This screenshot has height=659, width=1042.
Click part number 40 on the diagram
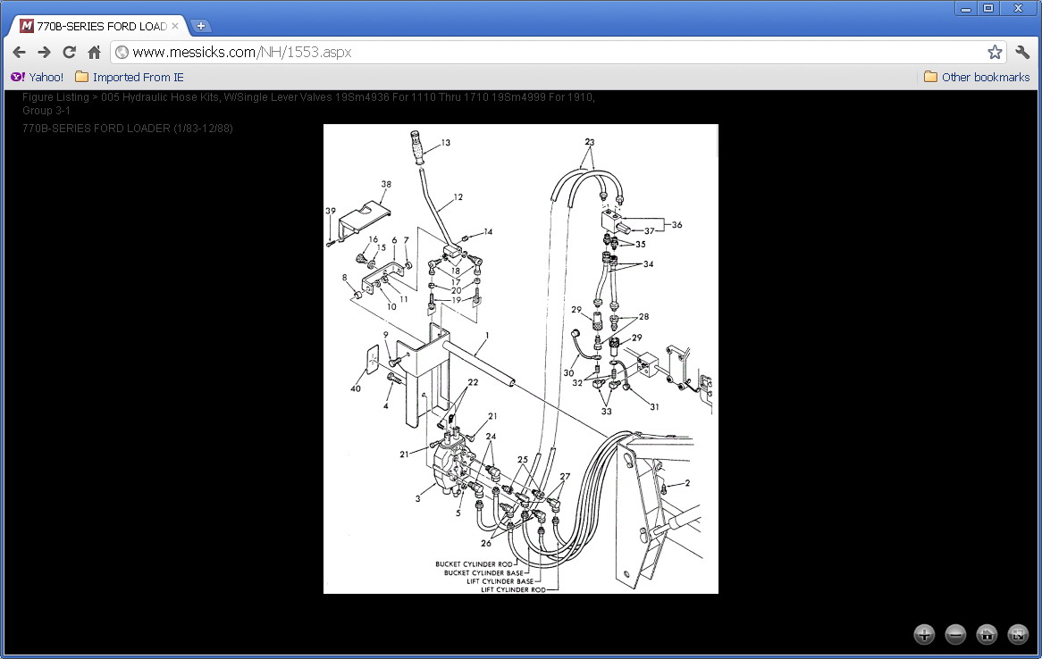pos(356,388)
